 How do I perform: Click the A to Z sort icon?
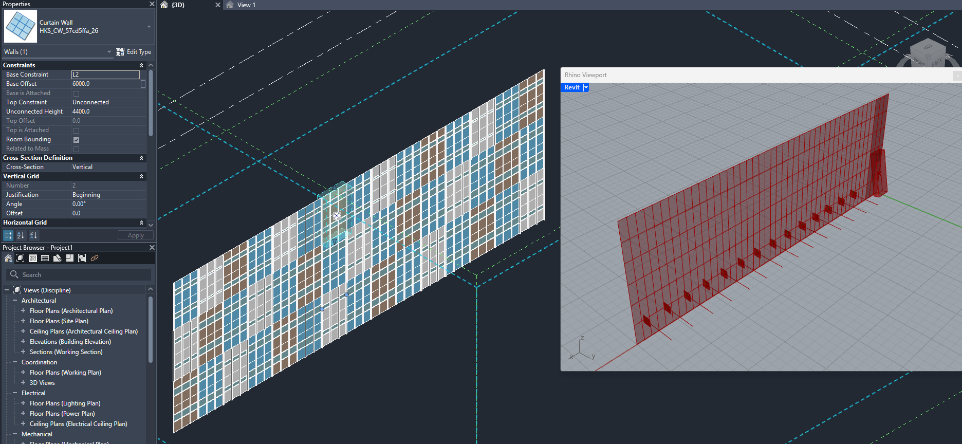[21, 235]
